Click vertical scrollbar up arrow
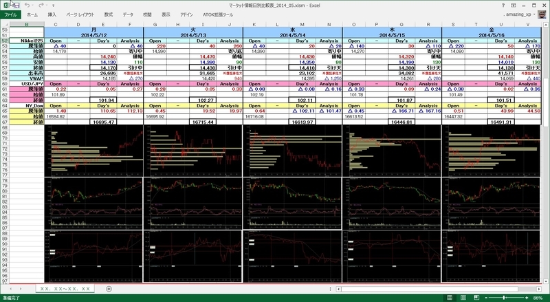Screen dimensions: 550x302 546,25
